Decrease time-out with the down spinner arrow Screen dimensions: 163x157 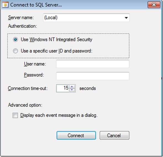pyautogui.click(x=72, y=90)
